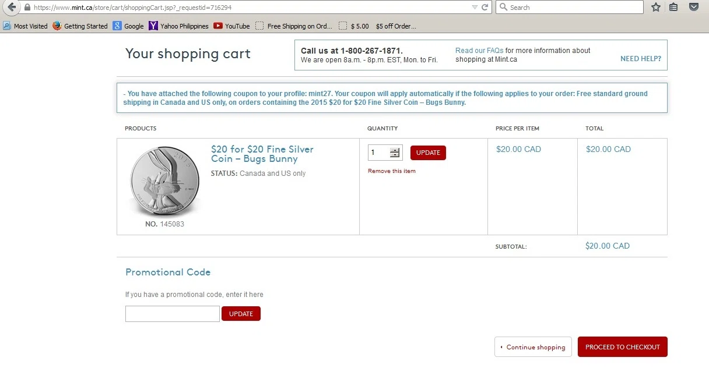Click the SUBTOTAL $20.00 CAD amount
709x368 pixels.
point(608,246)
